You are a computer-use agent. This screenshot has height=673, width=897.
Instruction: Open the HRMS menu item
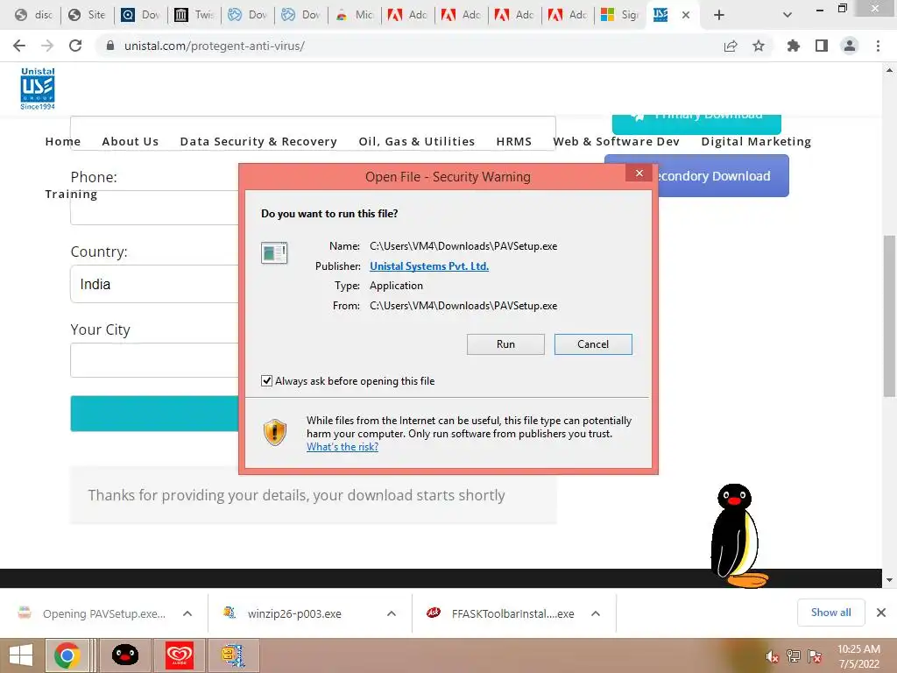coord(513,141)
